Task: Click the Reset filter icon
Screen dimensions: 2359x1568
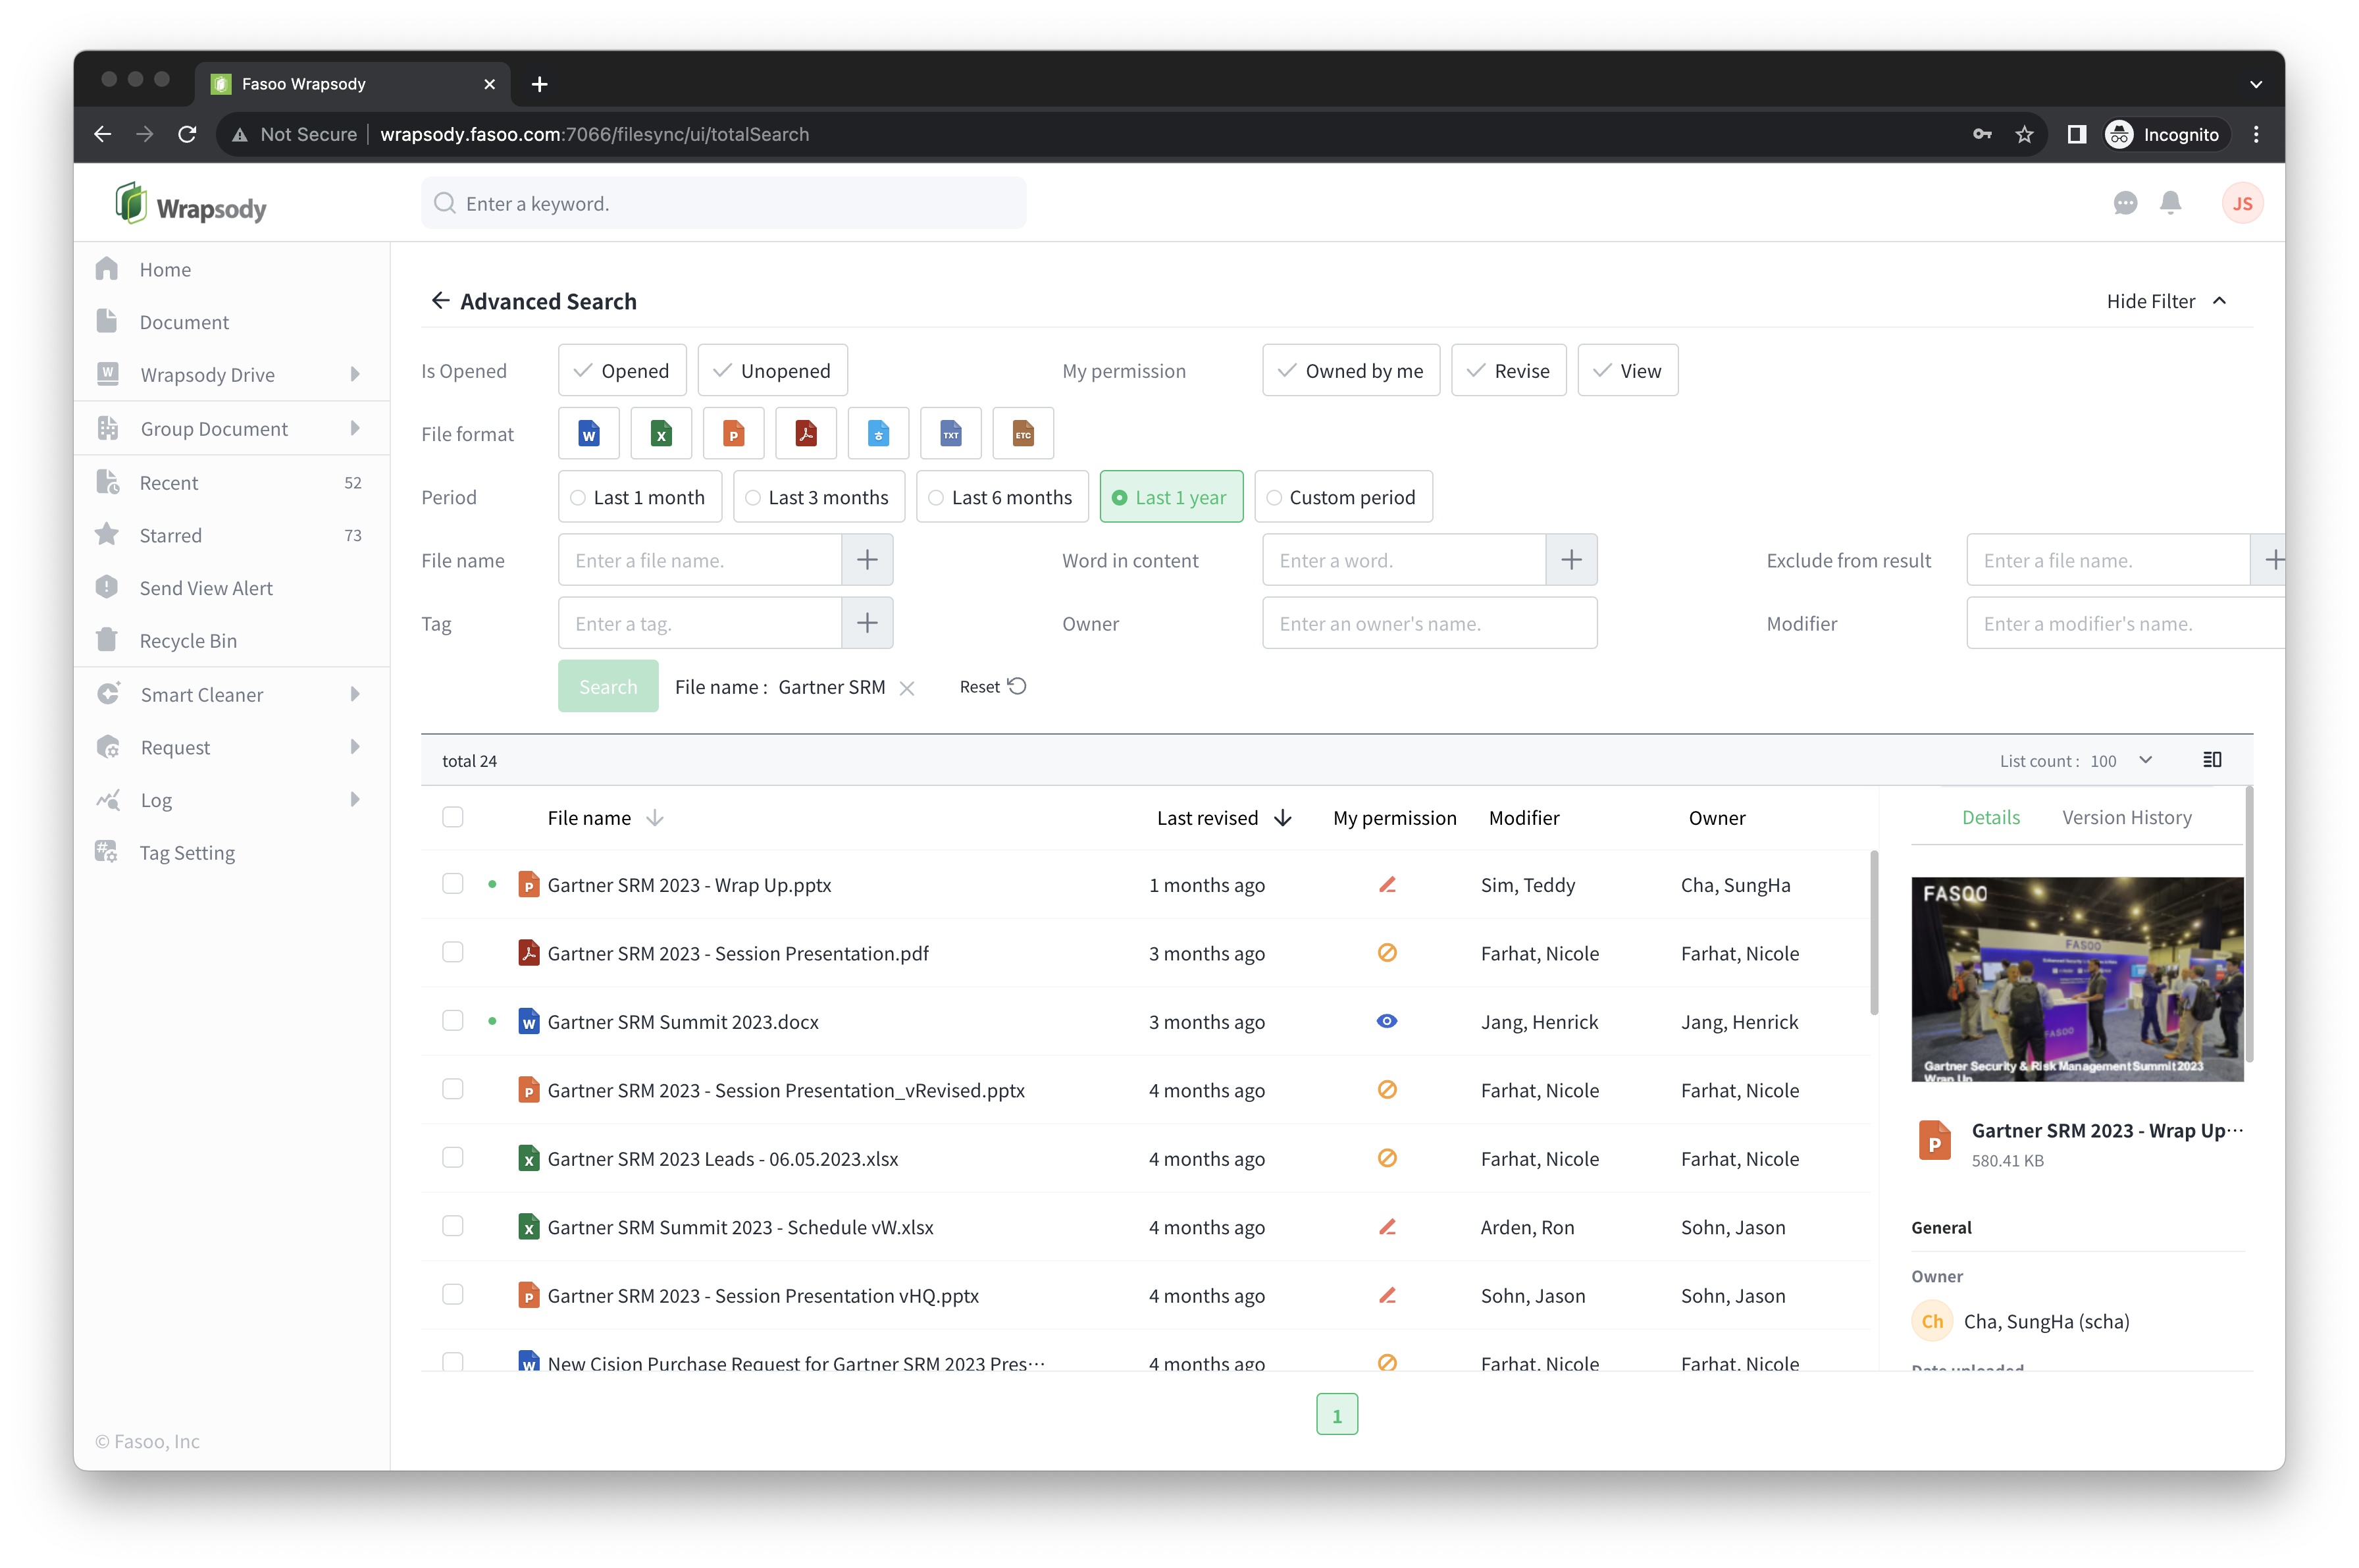Action: tap(1017, 687)
